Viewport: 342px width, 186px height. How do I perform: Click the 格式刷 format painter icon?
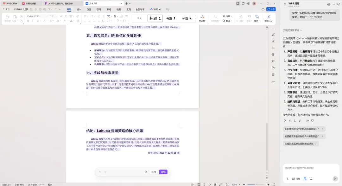7,18
